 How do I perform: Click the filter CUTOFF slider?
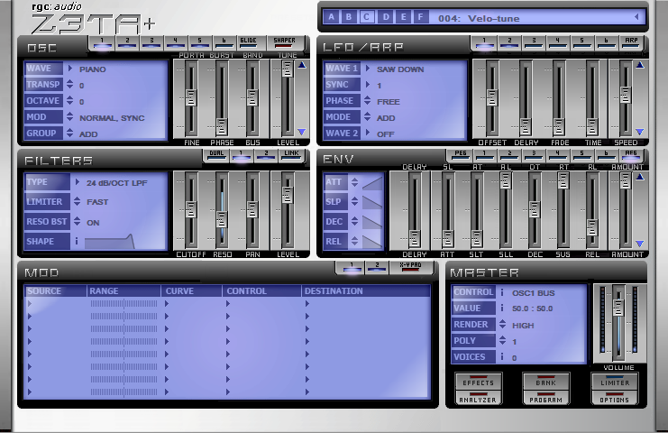tap(191, 209)
